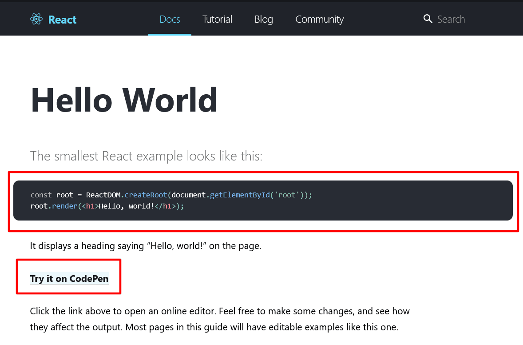Click the root.render call in code
This screenshot has height=345, width=523.
coord(54,206)
